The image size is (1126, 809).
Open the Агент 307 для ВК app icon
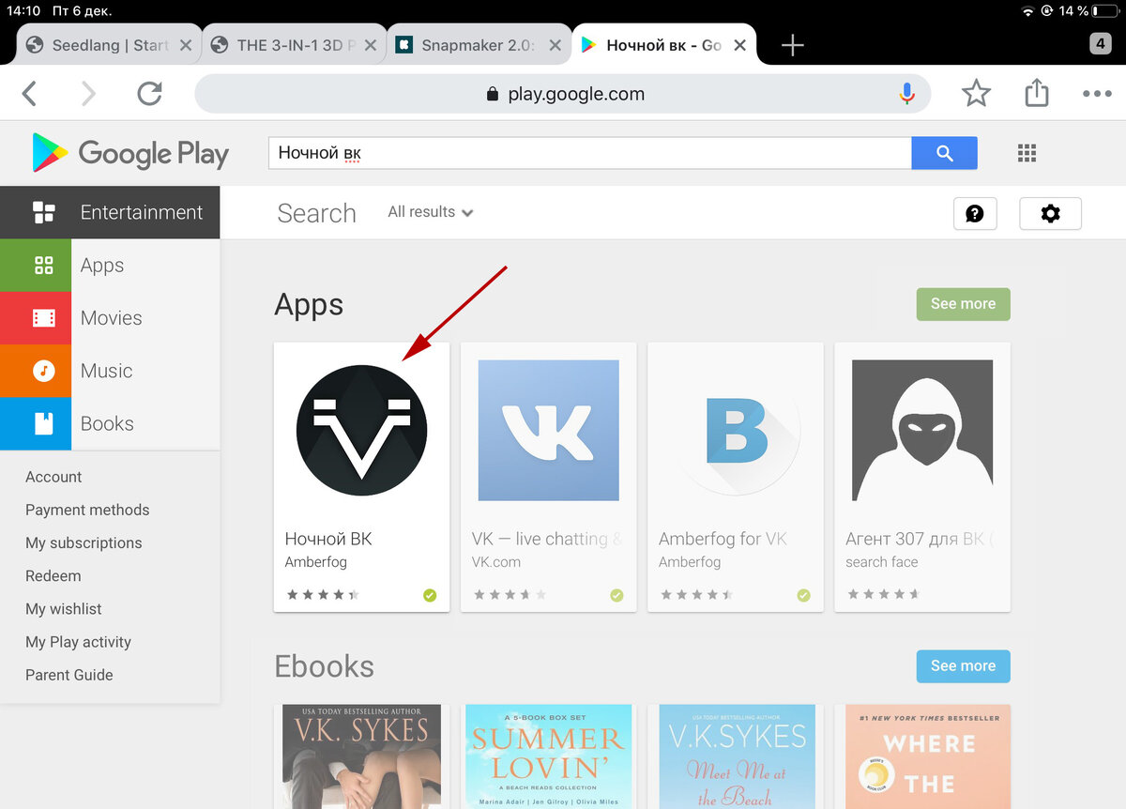pyautogui.click(x=922, y=430)
